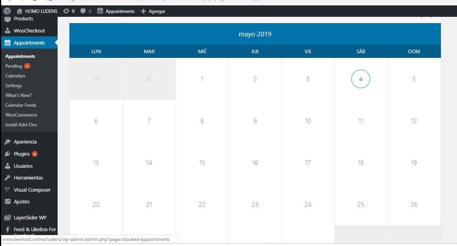
Task: Click the WordPress logo icon
Action: coord(7,11)
